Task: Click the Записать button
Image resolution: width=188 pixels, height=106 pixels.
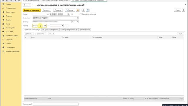Action: point(46,10)
